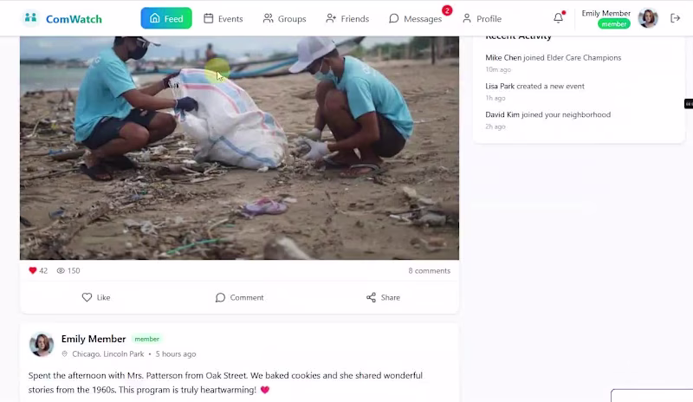
Task: Open the beach cleanup post image
Action: (x=239, y=147)
